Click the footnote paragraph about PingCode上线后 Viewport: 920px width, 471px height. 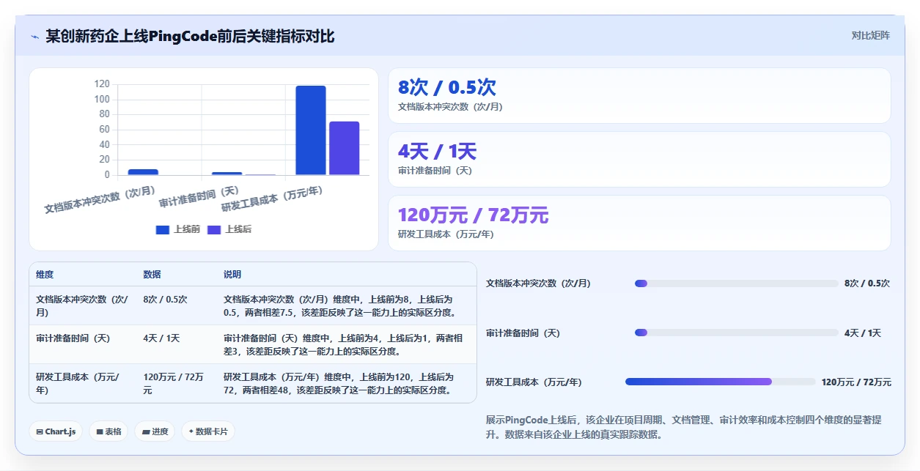[684, 427]
